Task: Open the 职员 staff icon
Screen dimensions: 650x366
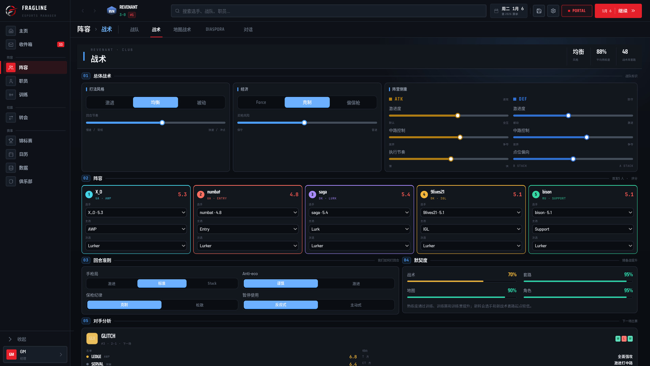Action: point(11,81)
